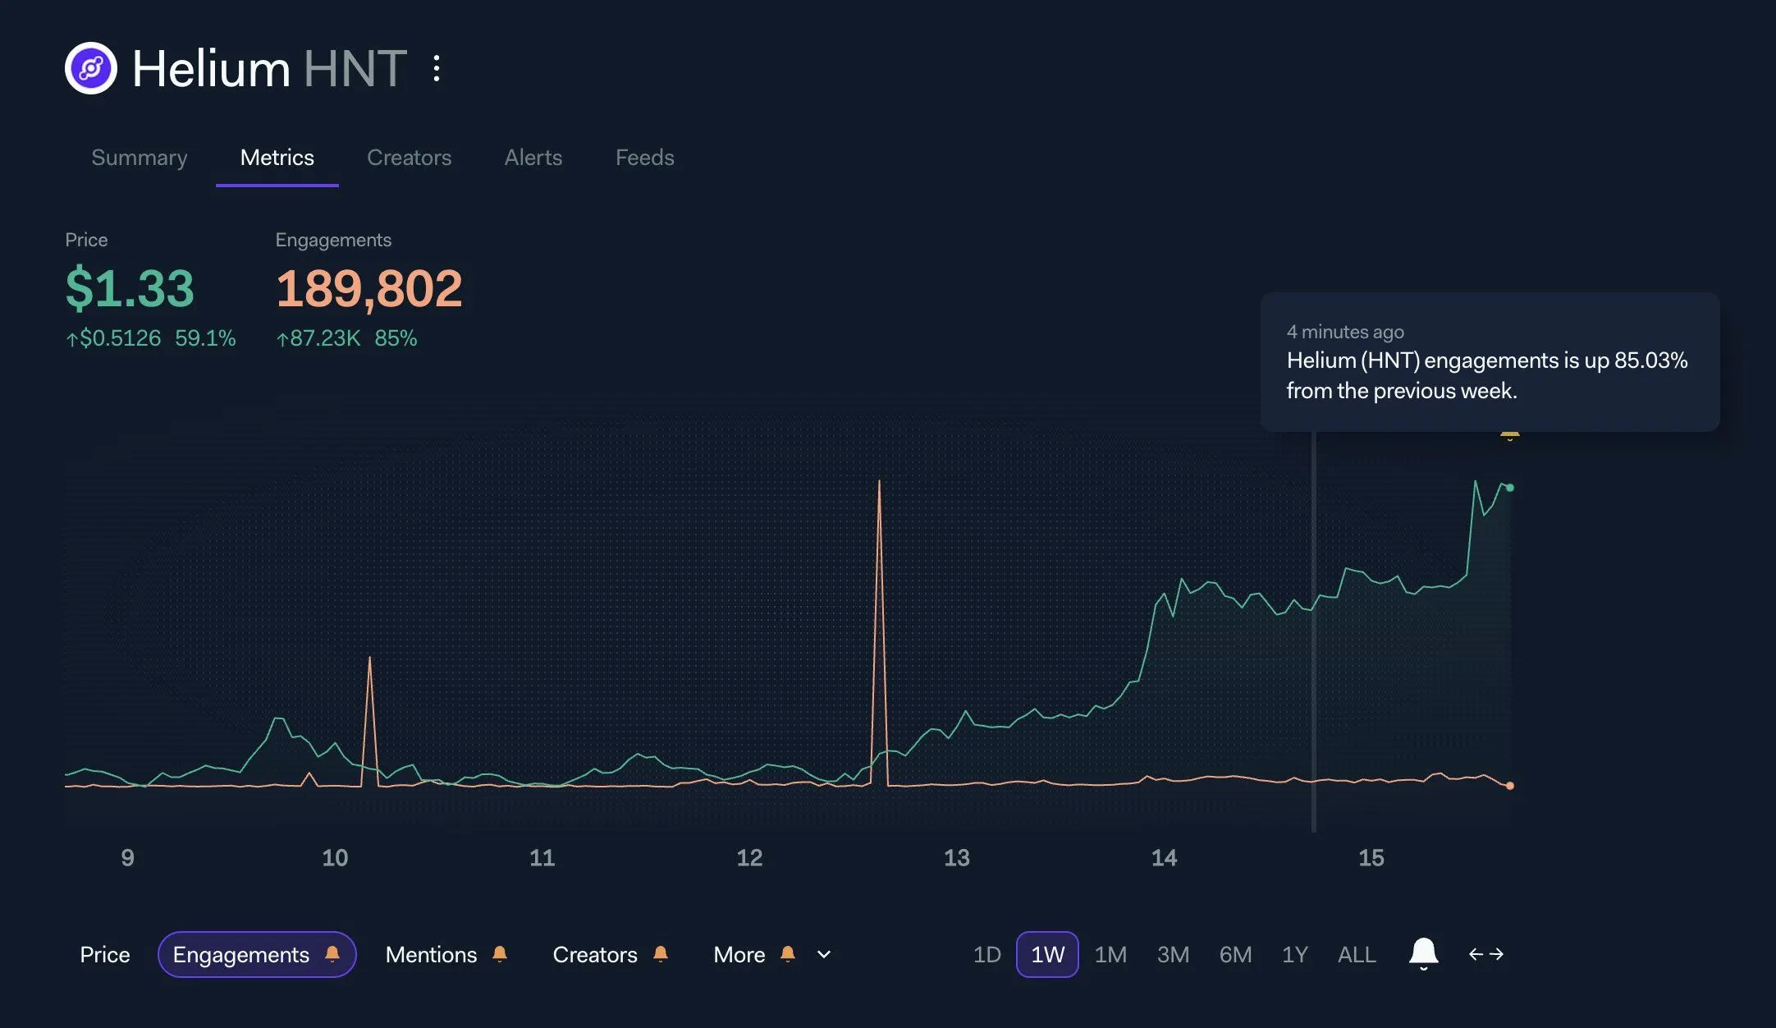Open the Alerts tab
The height and width of the screenshot is (1028, 1776).
(533, 158)
